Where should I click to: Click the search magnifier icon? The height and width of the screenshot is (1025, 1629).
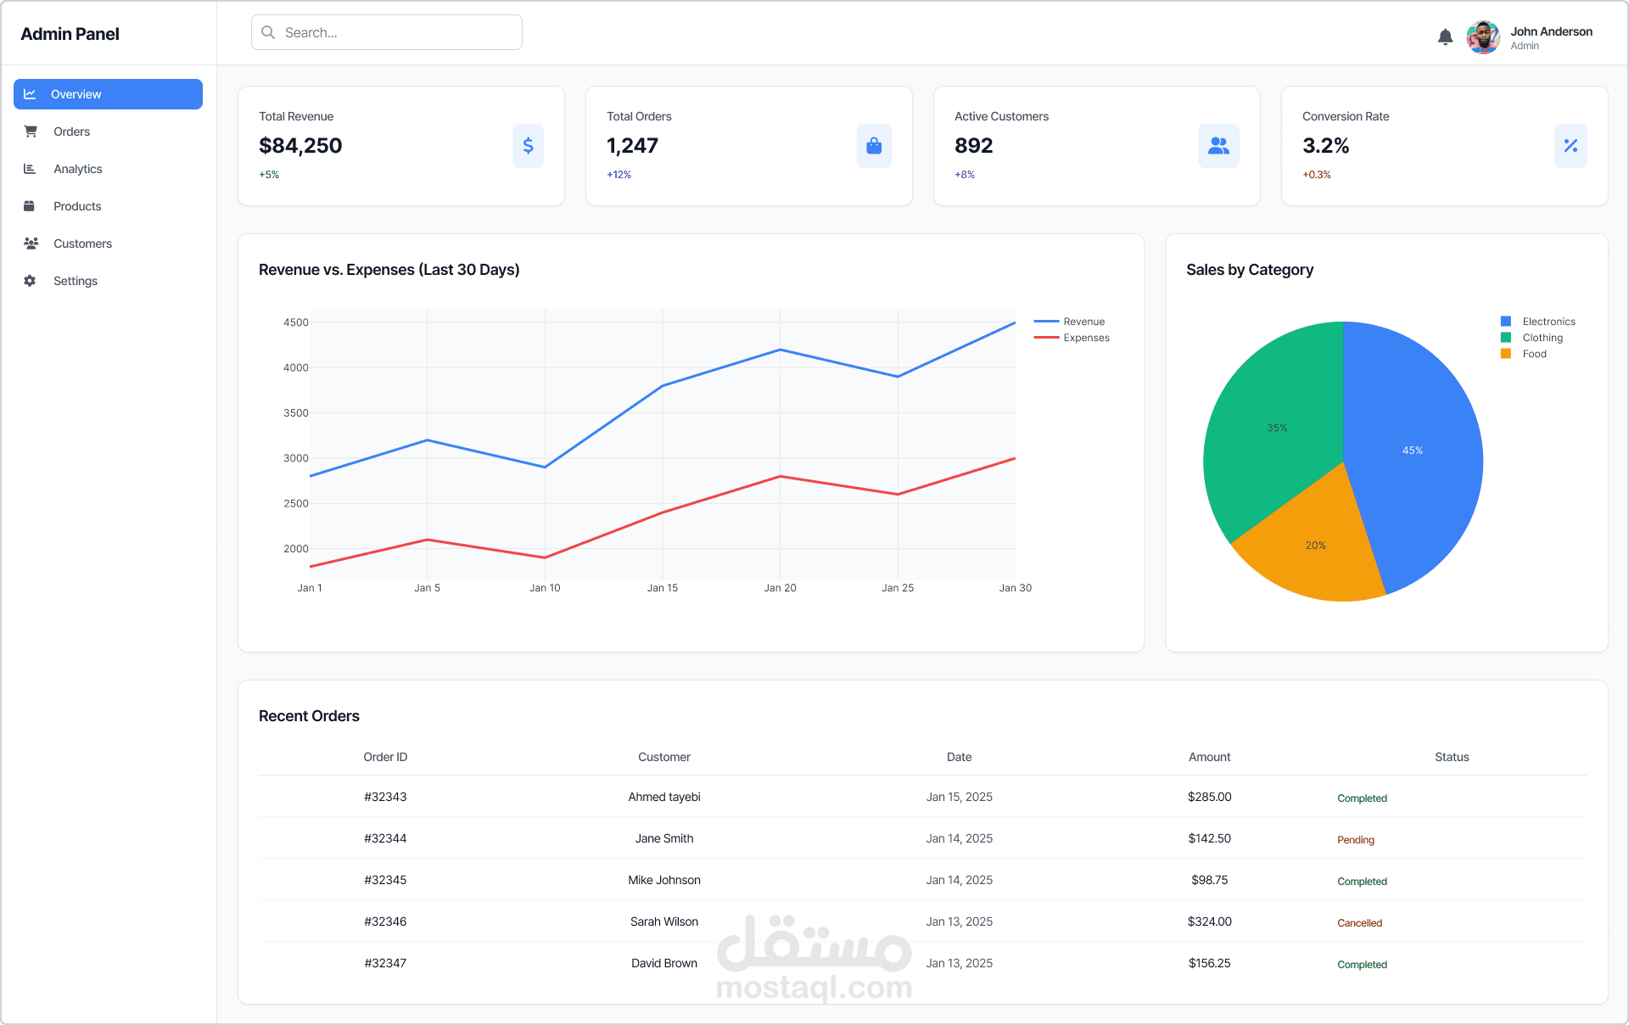[267, 31]
